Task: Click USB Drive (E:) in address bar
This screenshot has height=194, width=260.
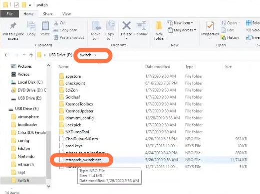Action: point(60,55)
